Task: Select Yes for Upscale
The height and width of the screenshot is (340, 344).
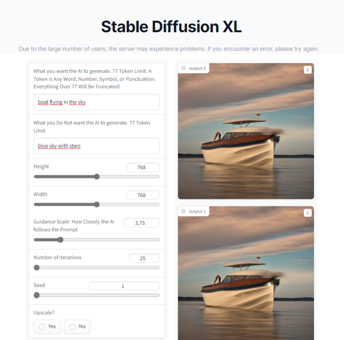Action: point(47,327)
